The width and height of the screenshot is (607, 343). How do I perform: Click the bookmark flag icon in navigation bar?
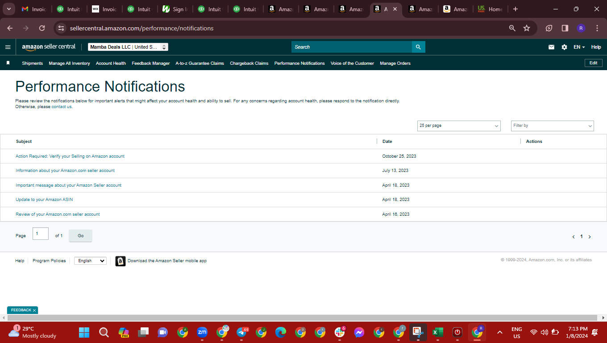(8, 63)
